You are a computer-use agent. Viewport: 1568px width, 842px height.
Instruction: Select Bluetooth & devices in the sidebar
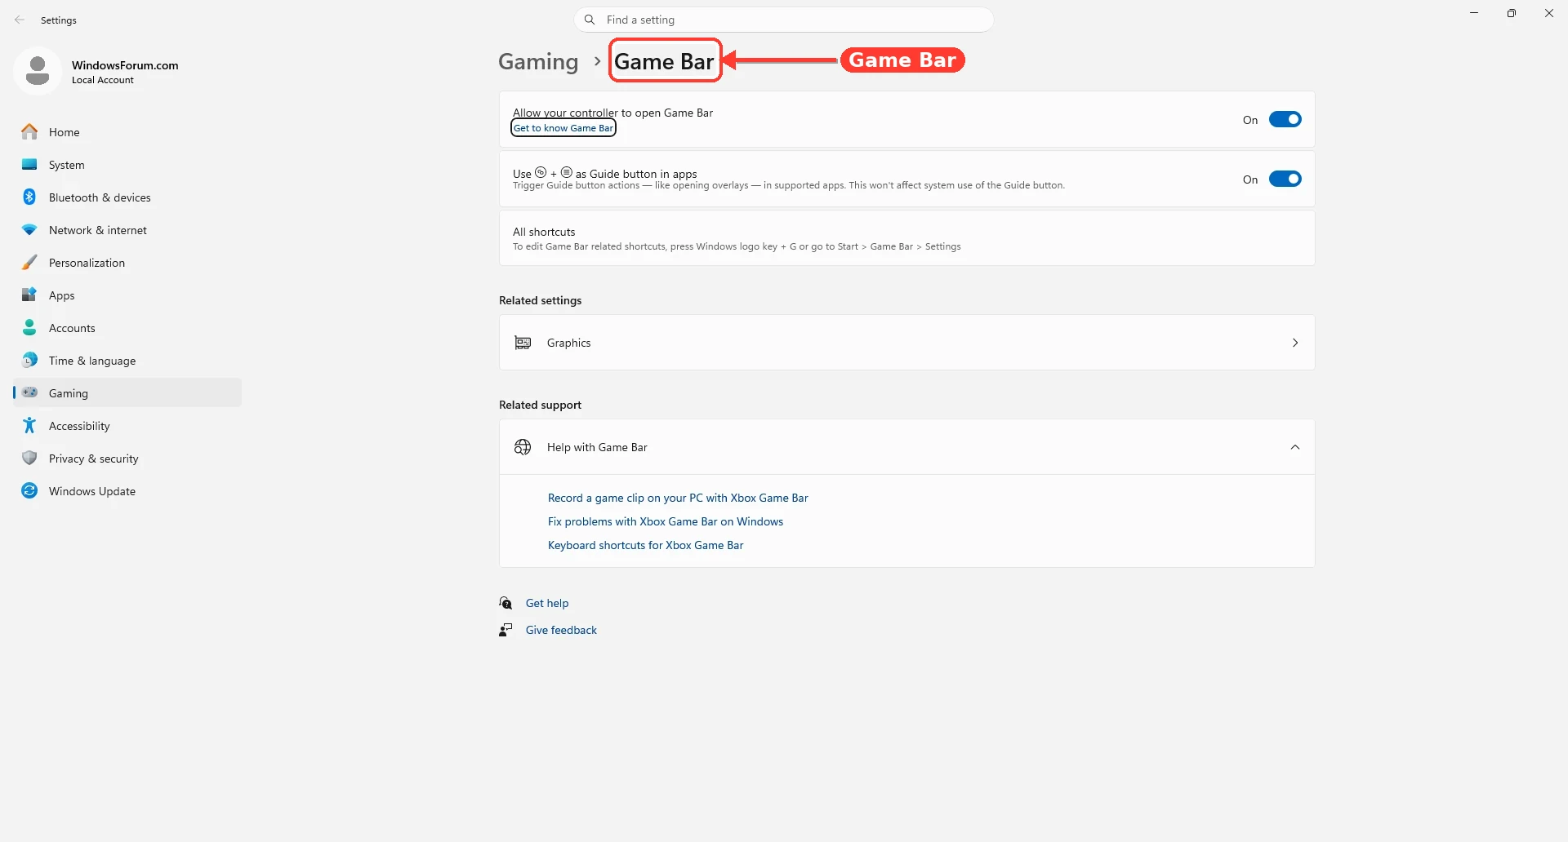click(x=127, y=197)
